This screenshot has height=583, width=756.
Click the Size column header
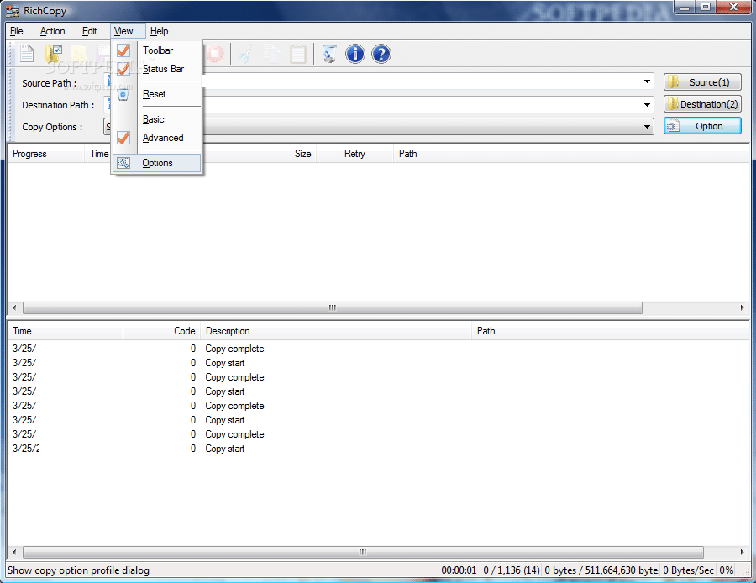tap(302, 154)
